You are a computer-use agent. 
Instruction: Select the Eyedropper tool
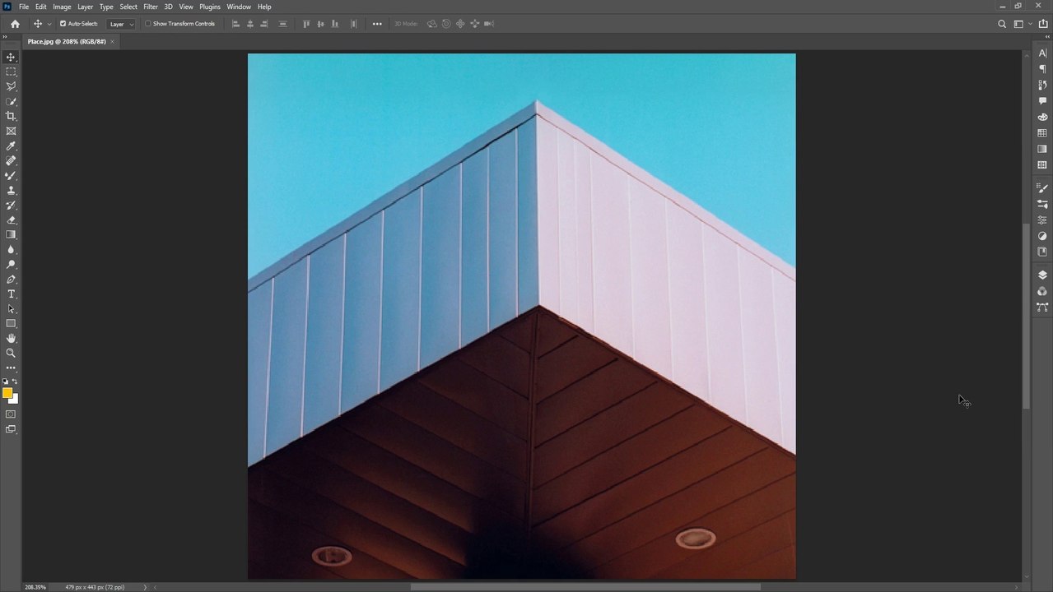tap(11, 146)
